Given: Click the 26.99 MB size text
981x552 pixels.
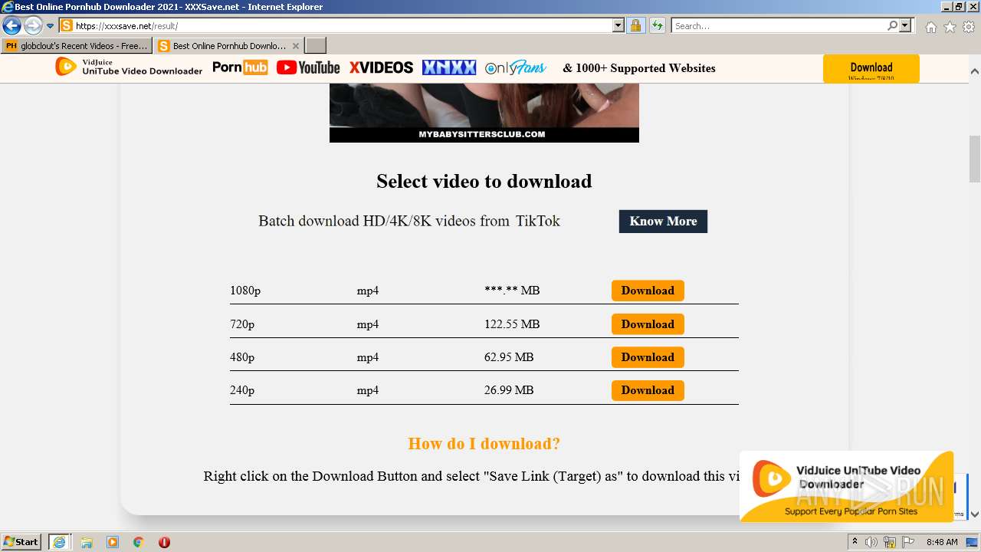Looking at the screenshot, I should click(509, 390).
